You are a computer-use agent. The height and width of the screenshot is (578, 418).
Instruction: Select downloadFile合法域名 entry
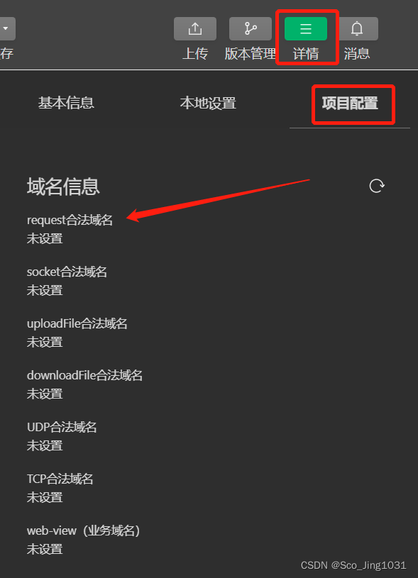click(84, 375)
